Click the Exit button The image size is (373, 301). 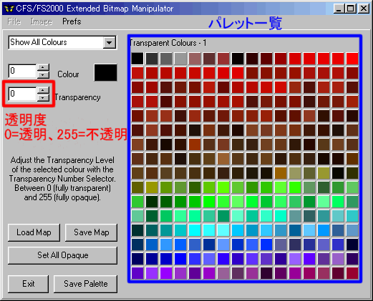click(29, 284)
